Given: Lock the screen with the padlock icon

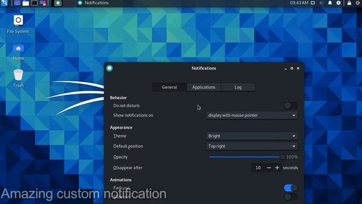Looking at the screenshot, I should click(x=349, y=3).
